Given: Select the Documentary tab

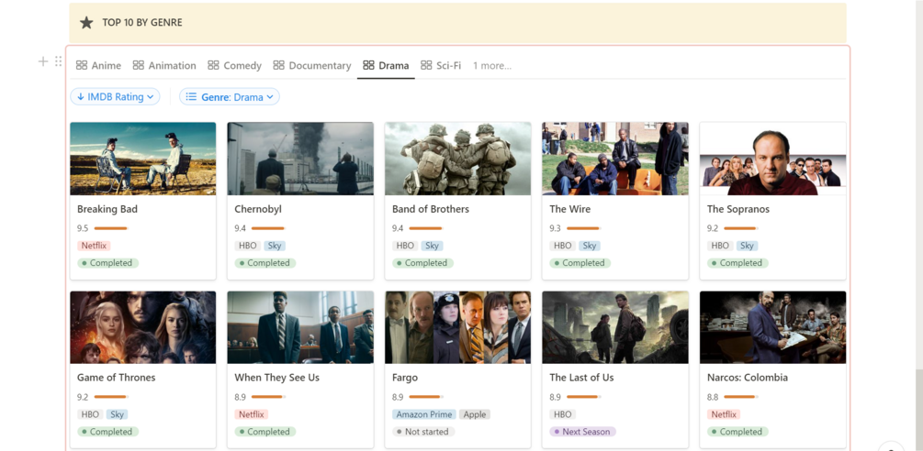Looking at the screenshot, I should click(x=312, y=65).
